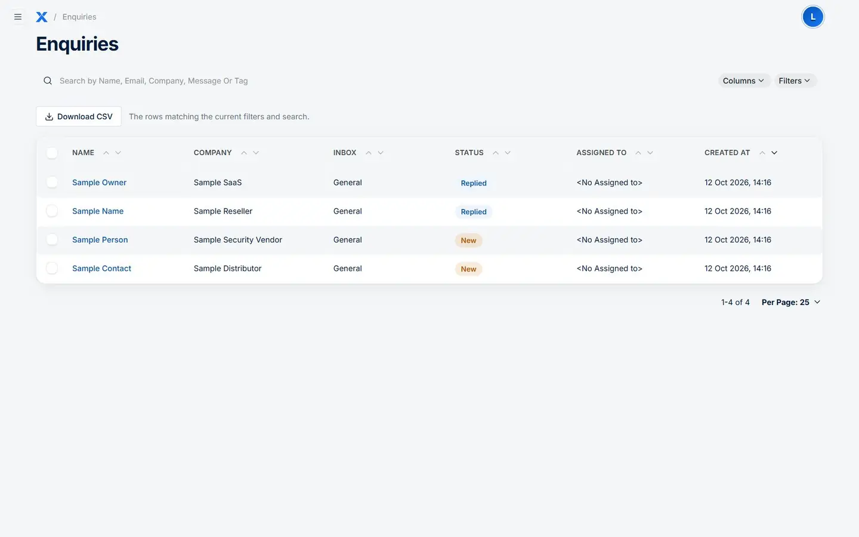Change the Per Page: 25 setting
The image size is (859, 537).
pos(791,302)
